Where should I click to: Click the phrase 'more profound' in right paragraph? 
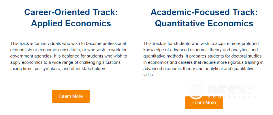point(246,43)
